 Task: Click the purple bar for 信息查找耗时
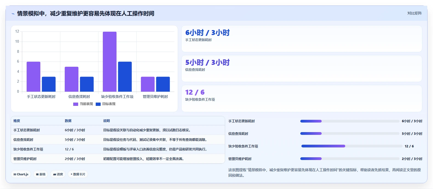coord(72,79)
